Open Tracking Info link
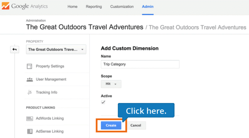 [x=46, y=92]
